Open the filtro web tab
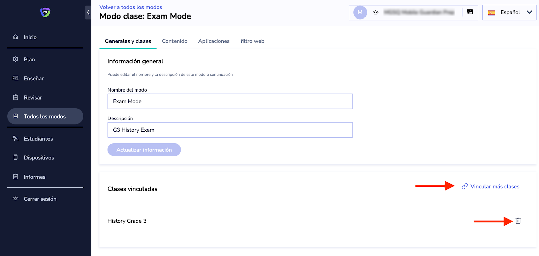The height and width of the screenshot is (256, 539). pos(252,41)
